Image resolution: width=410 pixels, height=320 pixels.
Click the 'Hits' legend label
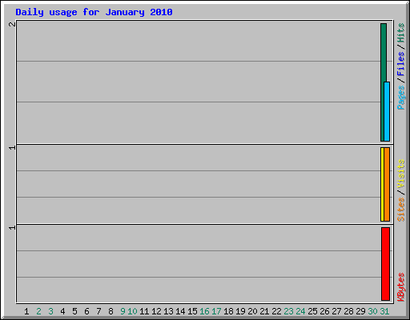coord(400,33)
